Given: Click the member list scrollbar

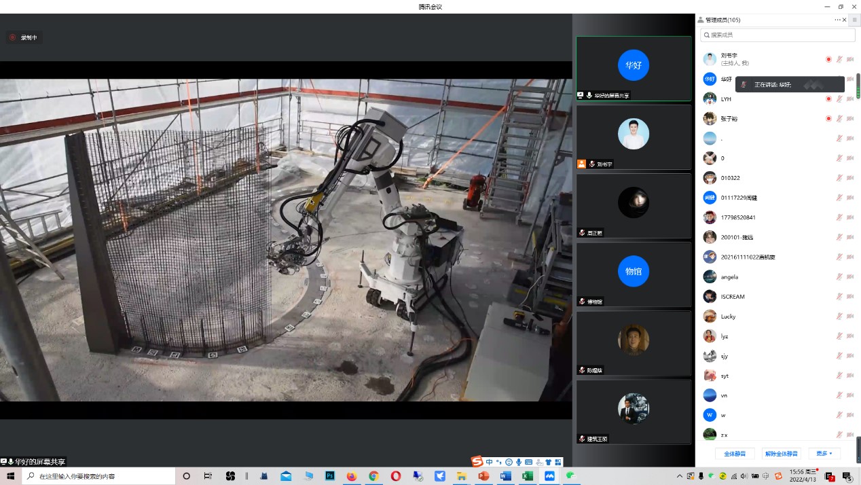Looking at the screenshot, I should (858, 86).
